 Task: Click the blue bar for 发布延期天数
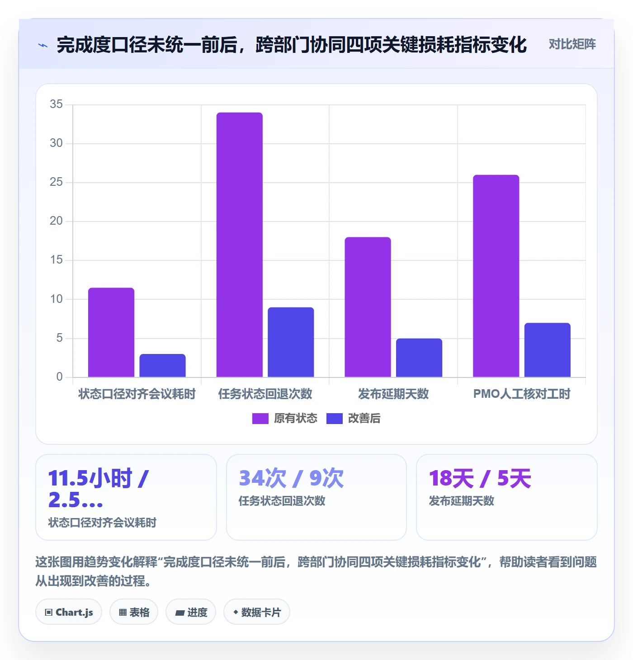419,358
